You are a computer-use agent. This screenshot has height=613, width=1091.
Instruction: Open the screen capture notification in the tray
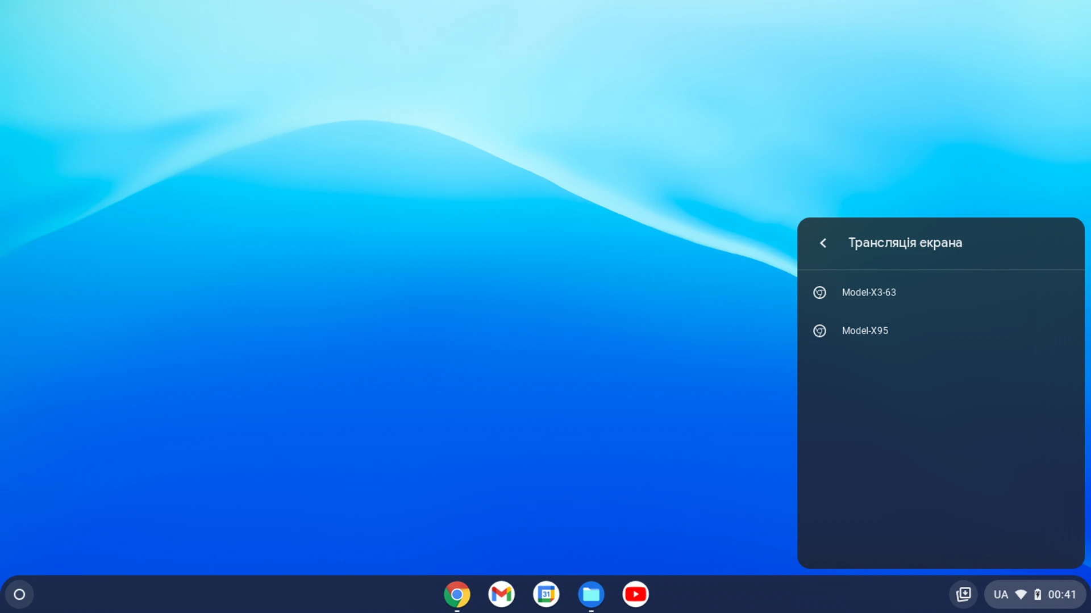pos(964,594)
